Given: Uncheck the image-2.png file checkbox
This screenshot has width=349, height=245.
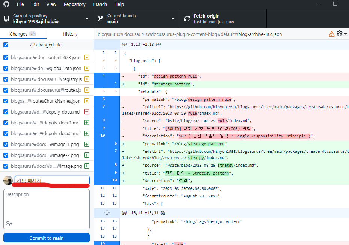Looking at the screenshot, I should tap(6, 155).
